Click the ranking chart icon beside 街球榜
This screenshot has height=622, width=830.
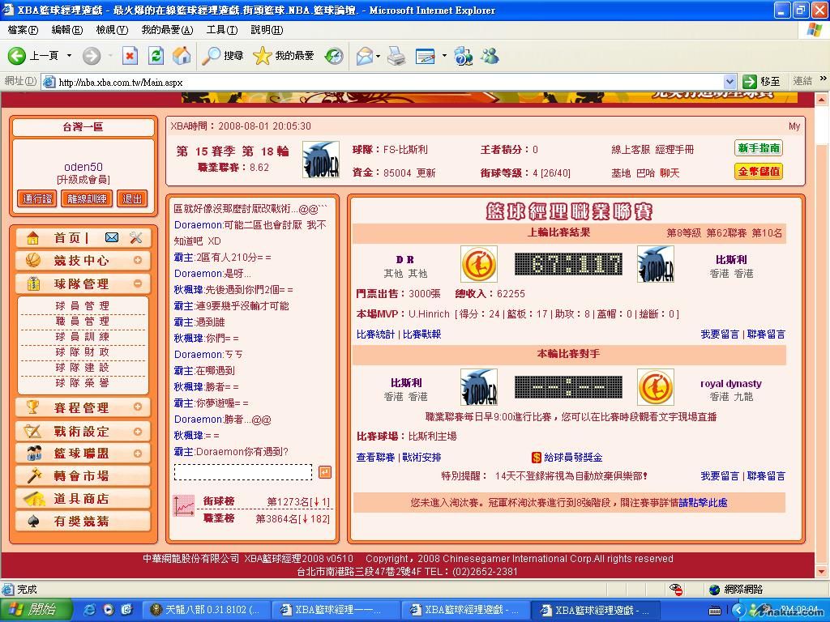[184, 506]
